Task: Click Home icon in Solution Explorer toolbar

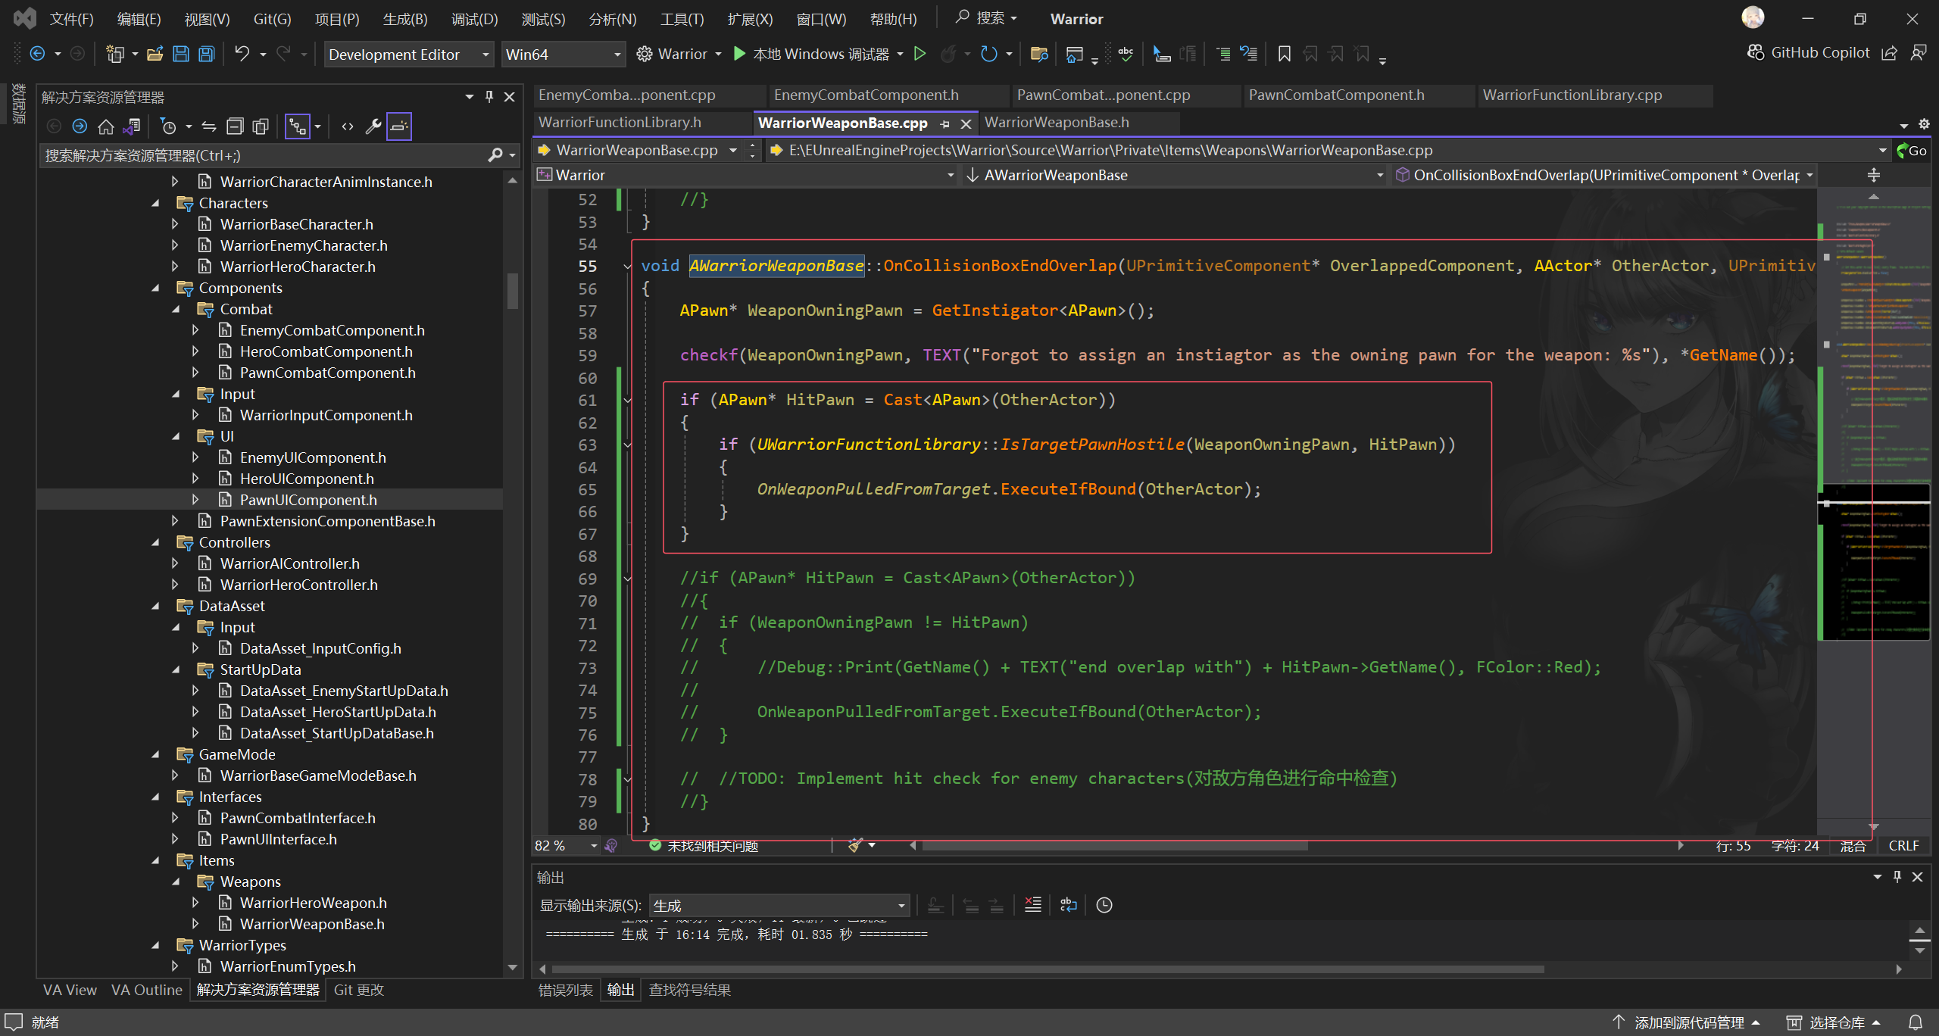Action: click(106, 126)
